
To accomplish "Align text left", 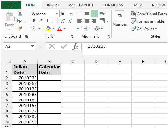I will pyautogui.click(x=80, y=21).
